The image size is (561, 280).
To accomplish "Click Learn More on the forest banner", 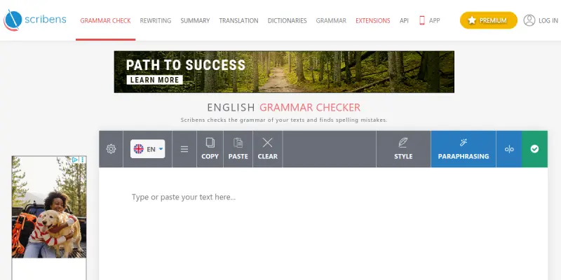I will click(154, 80).
